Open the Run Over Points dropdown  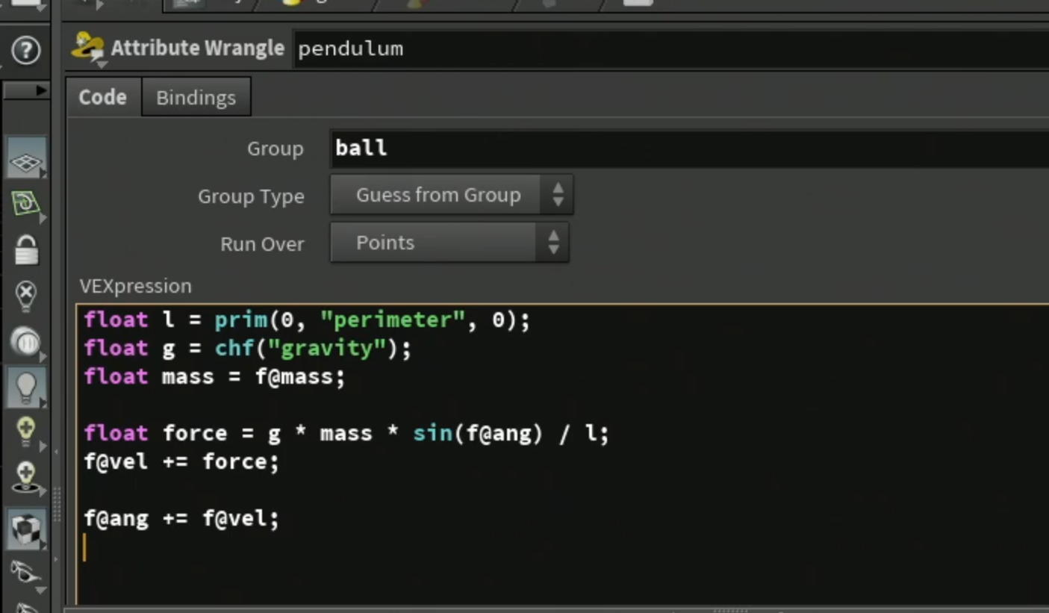(x=449, y=243)
